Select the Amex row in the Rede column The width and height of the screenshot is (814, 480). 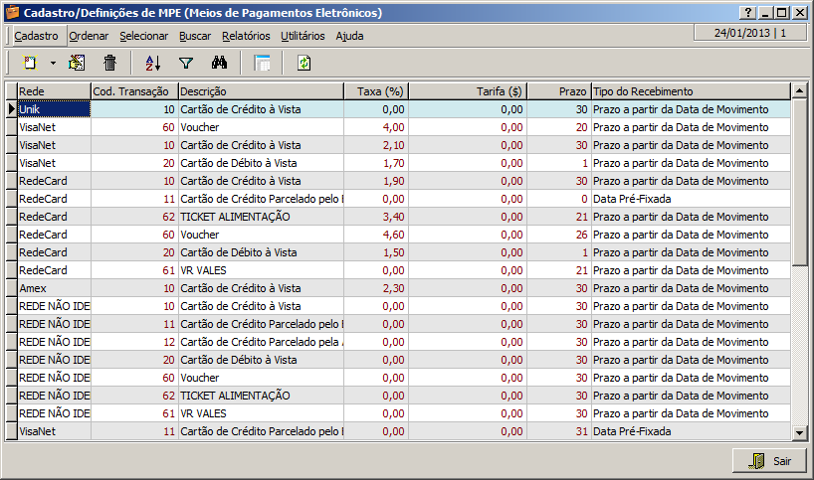point(54,288)
